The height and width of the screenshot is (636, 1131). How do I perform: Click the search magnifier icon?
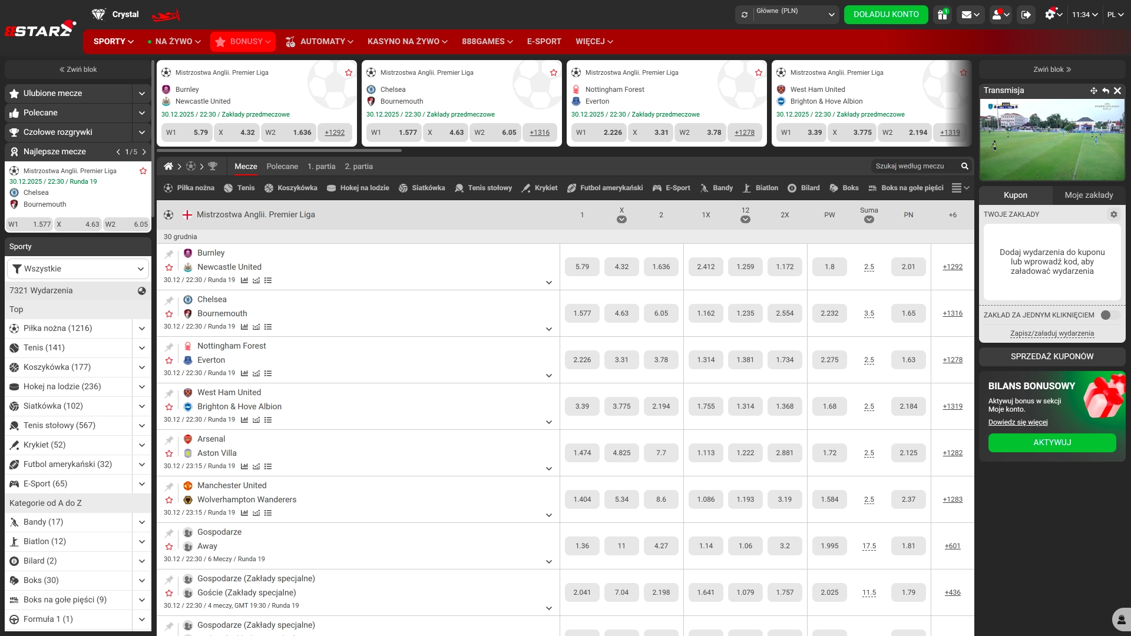pos(964,166)
